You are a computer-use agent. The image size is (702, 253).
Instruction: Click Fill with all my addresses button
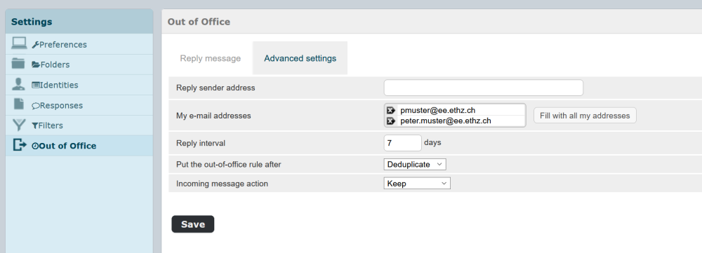(x=585, y=116)
